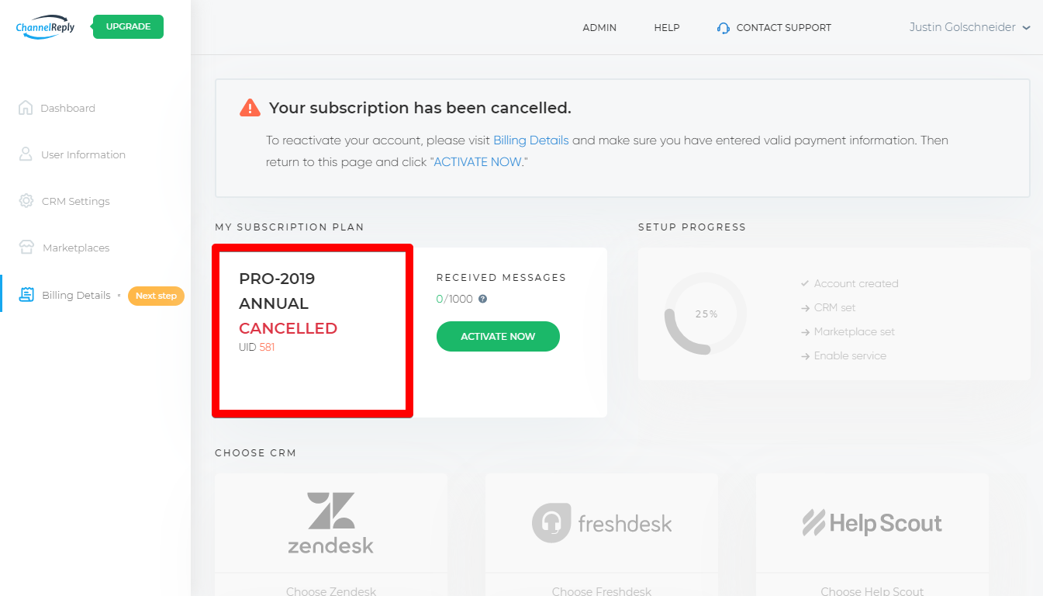Click the ACTIVATE NOW link in the notice
The width and height of the screenshot is (1043, 596).
click(478, 162)
